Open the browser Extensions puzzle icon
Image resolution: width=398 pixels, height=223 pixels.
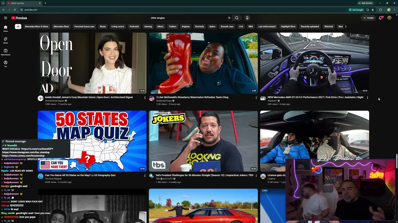[381, 10]
